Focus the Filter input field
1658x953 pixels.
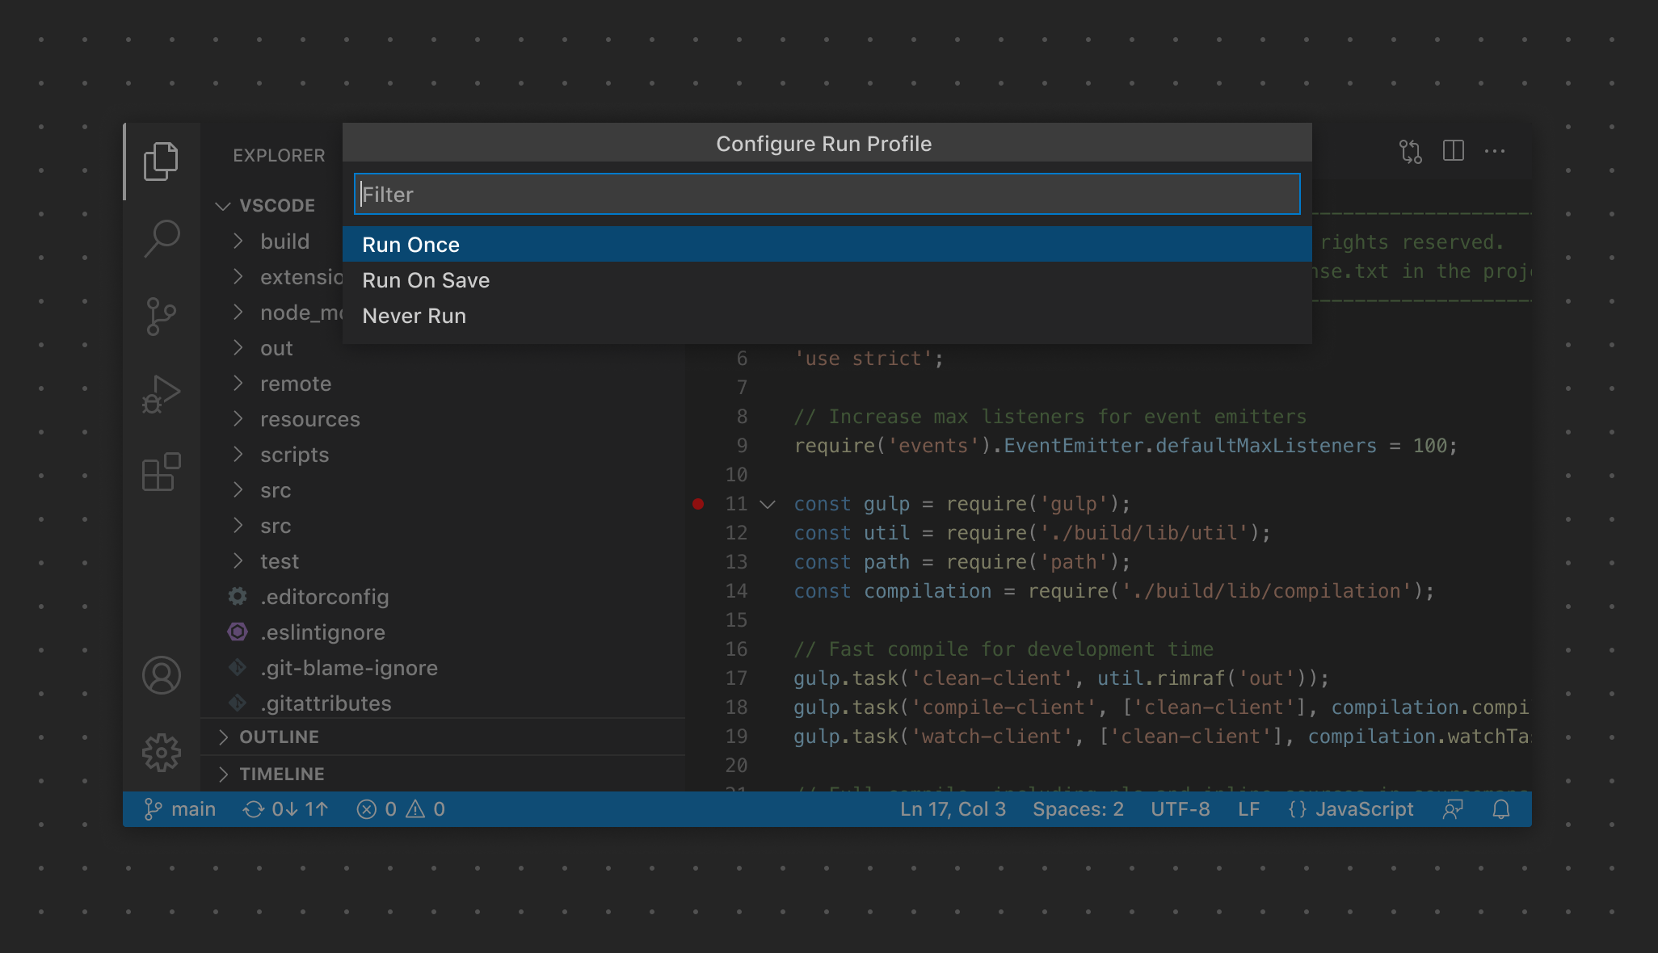[826, 195]
